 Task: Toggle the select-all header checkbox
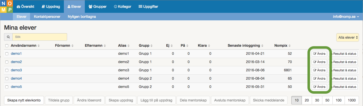[x=7, y=46]
